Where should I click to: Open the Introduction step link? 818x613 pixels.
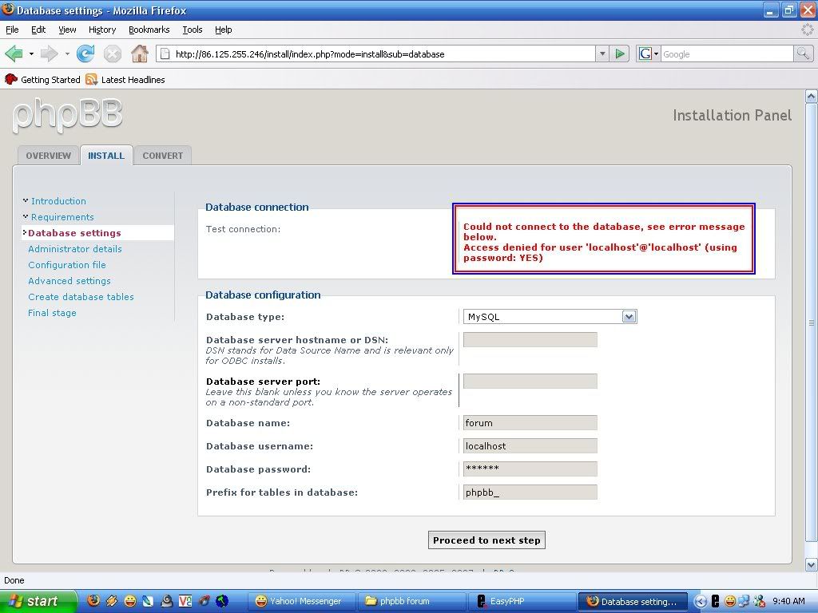tap(58, 200)
